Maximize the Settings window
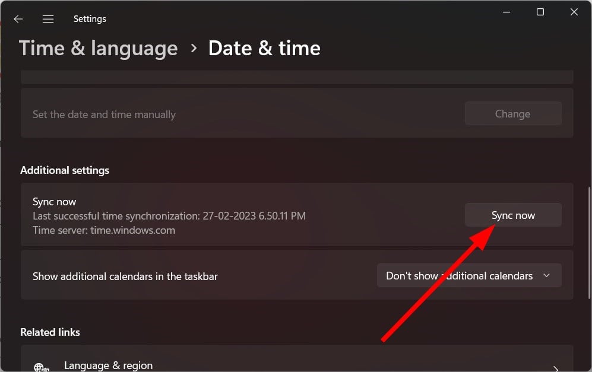Image resolution: width=592 pixels, height=372 pixels. [540, 12]
